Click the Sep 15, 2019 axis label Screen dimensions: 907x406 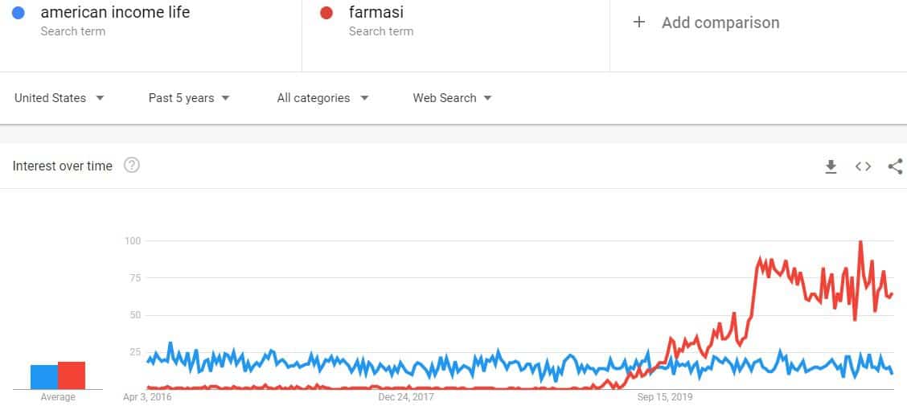(x=665, y=397)
